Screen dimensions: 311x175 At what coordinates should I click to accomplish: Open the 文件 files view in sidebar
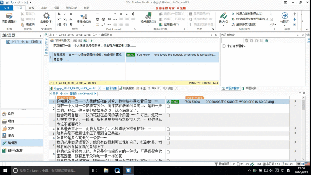[22, 128]
